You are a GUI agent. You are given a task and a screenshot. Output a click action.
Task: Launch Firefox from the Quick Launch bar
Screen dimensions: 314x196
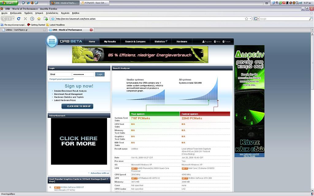(x=32, y=3)
